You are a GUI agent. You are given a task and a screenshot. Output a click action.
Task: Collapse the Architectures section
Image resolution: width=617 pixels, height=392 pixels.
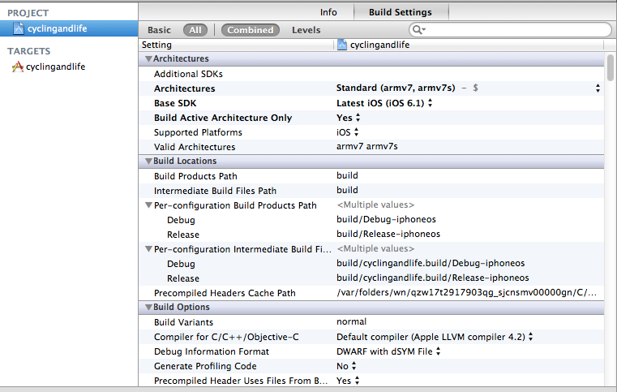tap(148, 59)
